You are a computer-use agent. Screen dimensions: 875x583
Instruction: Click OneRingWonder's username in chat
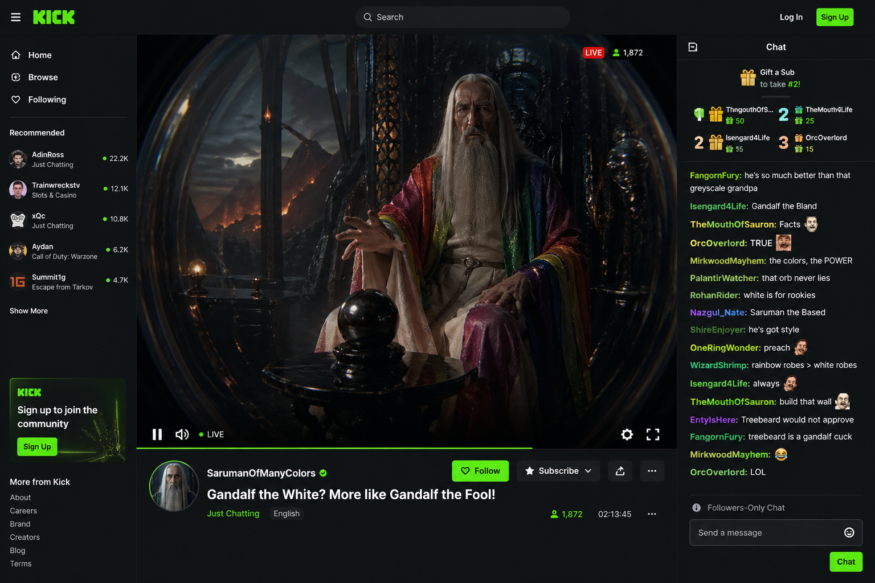(x=726, y=348)
